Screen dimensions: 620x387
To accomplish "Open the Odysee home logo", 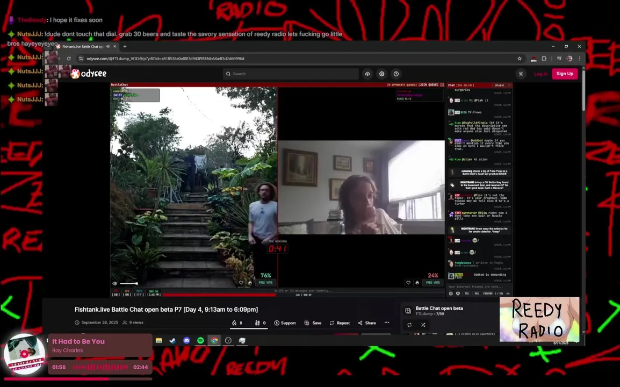I will point(89,74).
